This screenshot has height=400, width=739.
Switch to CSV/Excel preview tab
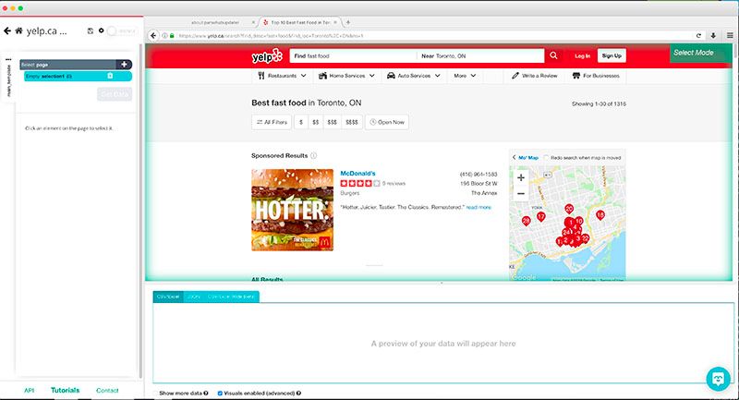[168, 297]
